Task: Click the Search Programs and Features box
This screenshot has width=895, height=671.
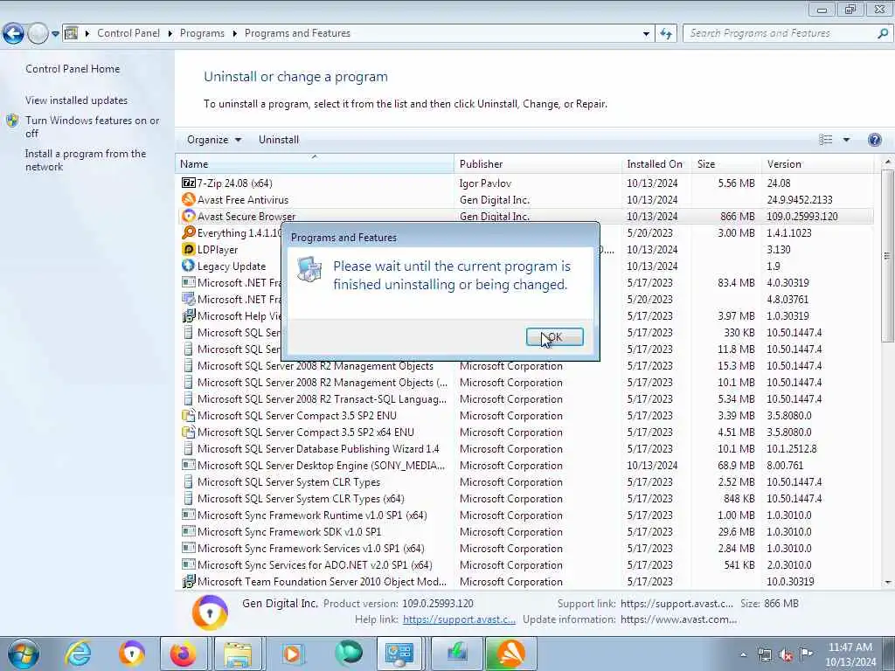Action: pos(781,34)
